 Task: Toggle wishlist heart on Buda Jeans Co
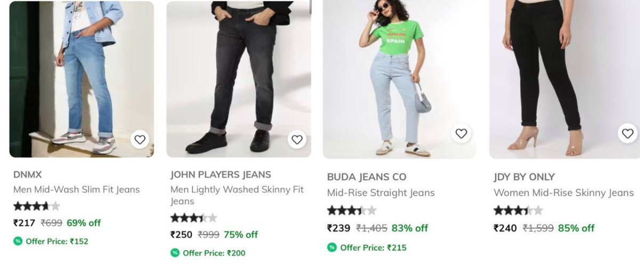click(461, 133)
